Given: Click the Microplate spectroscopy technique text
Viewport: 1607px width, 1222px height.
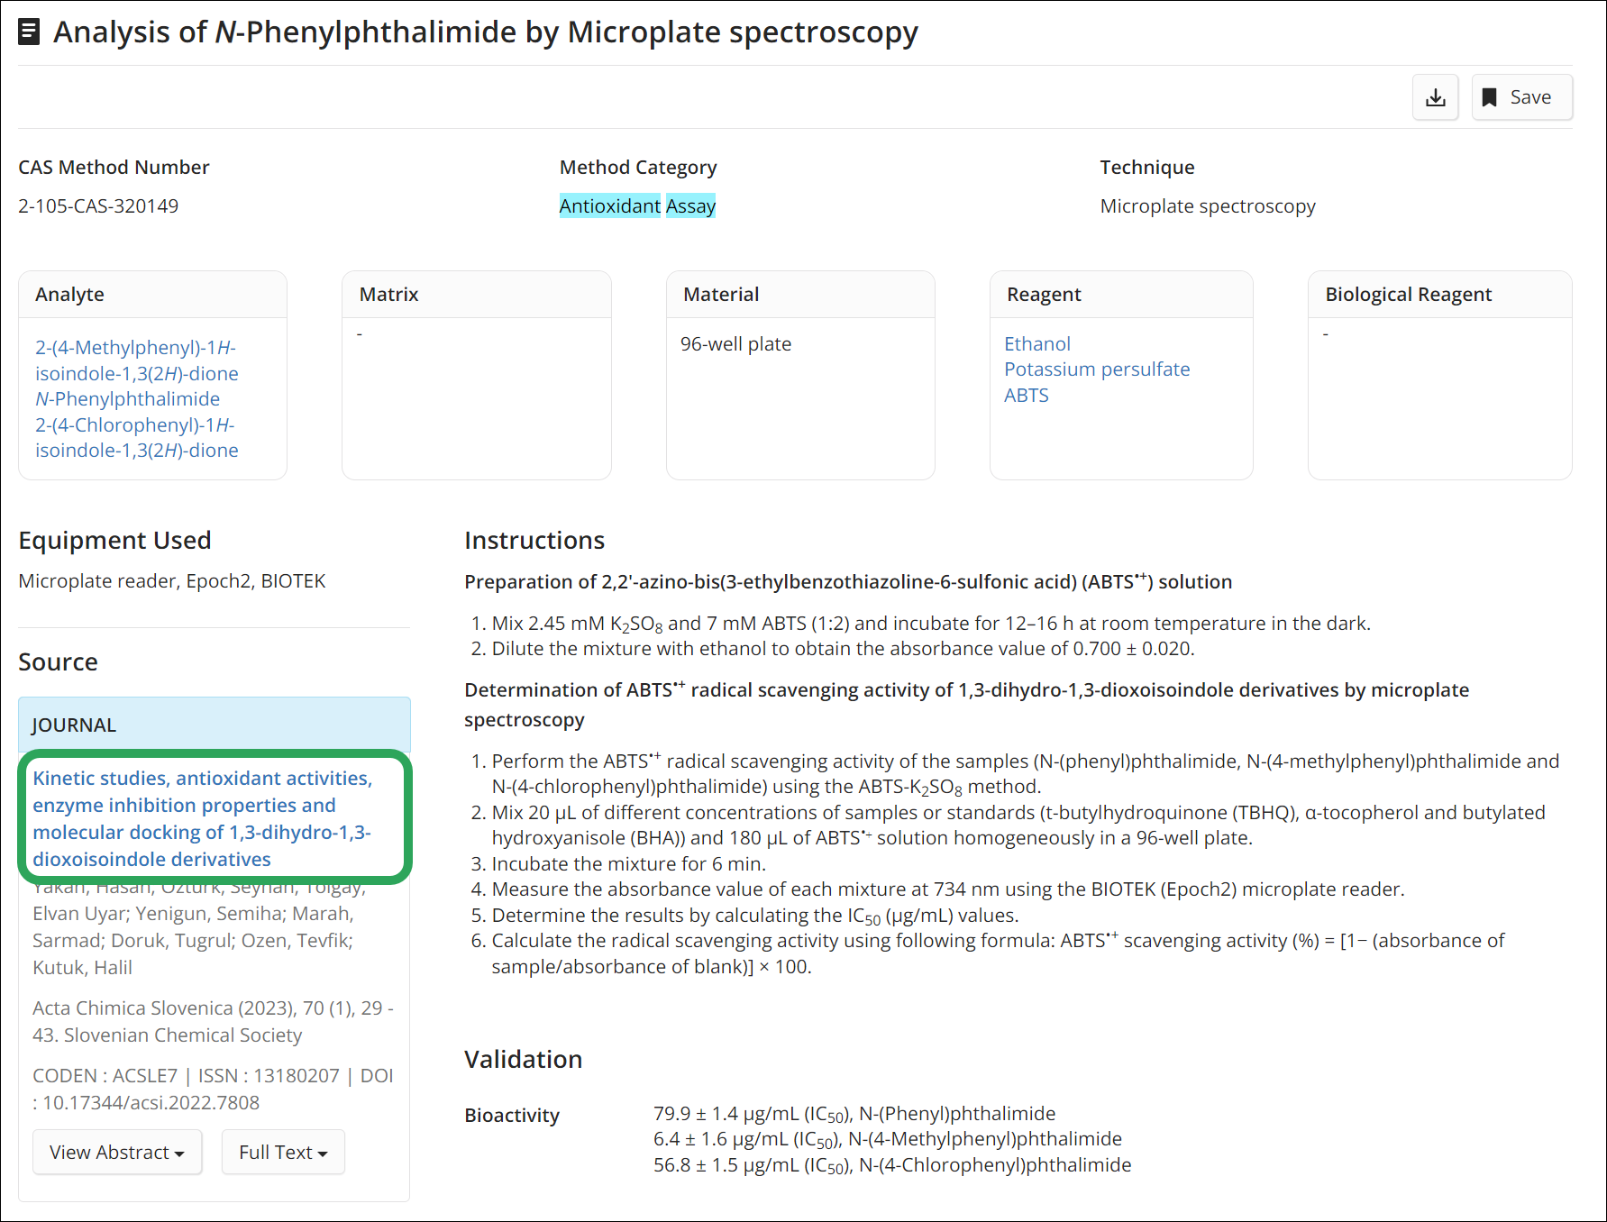Looking at the screenshot, I should pyautogui.click(x=1208, y=206).
